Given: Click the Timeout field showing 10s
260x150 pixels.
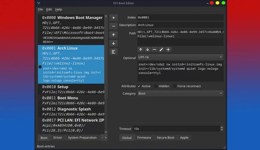Looking at the screenshot, I should pos(176,129).
